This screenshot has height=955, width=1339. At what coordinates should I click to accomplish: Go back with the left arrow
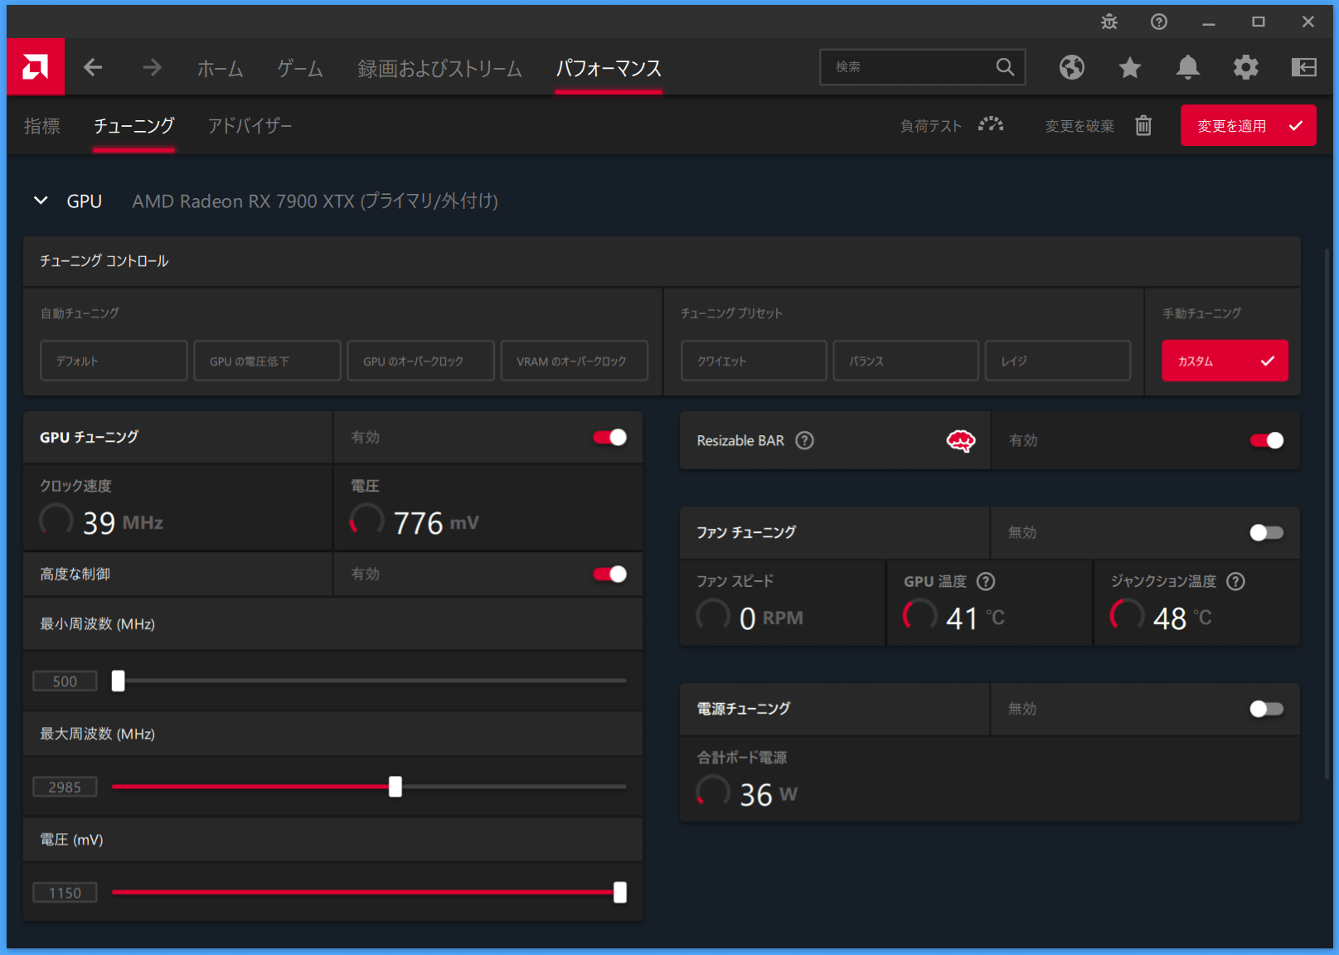pos(93,67)
